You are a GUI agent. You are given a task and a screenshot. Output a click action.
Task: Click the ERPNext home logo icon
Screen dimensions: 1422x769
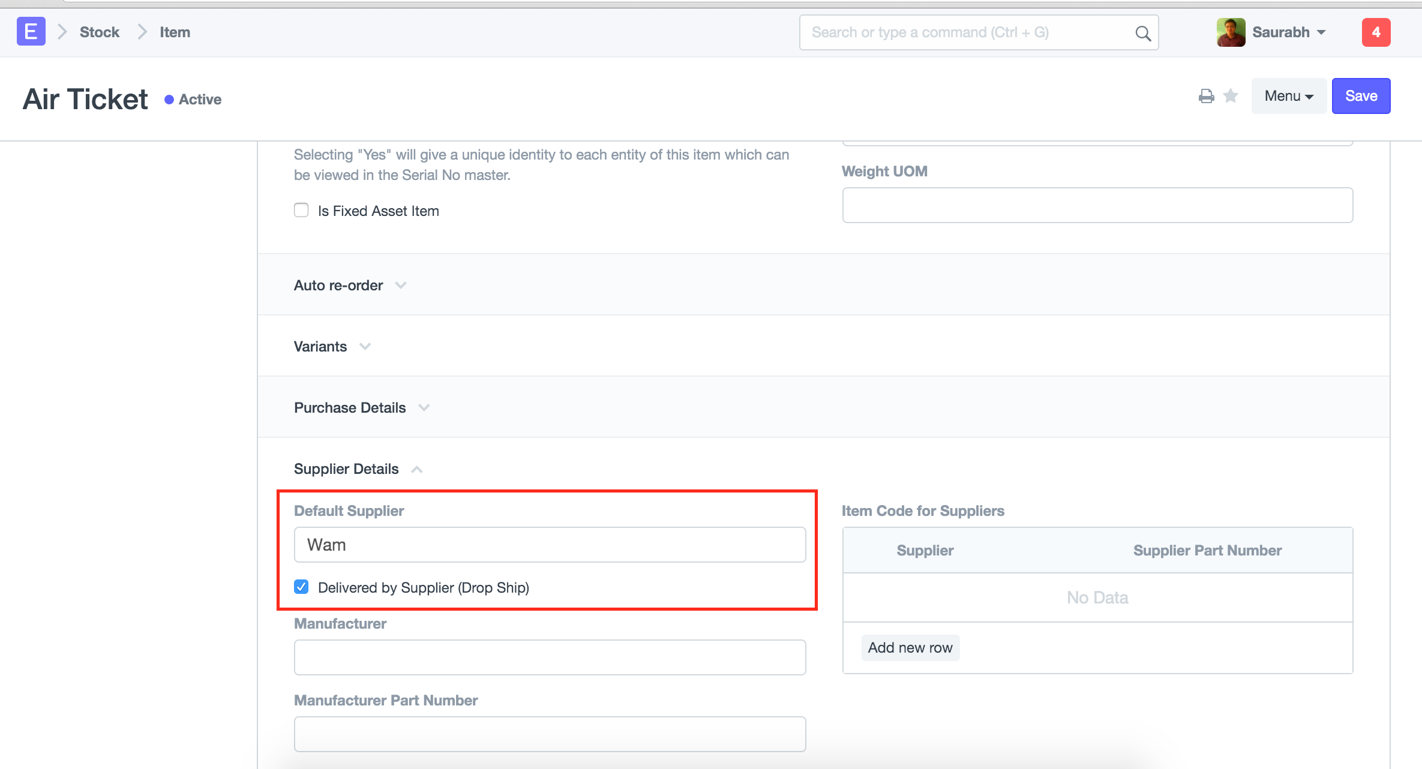pos(31,32)
